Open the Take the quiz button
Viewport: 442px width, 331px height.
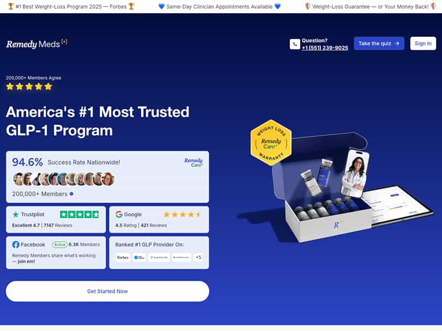pos(379,44)
